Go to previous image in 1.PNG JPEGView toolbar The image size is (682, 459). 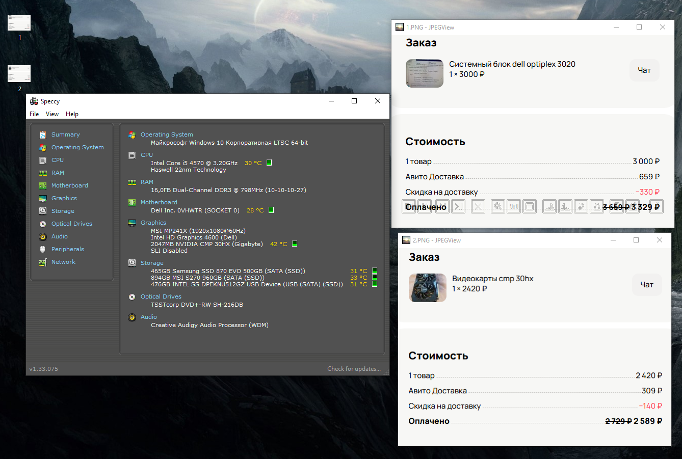click(425, 206)
